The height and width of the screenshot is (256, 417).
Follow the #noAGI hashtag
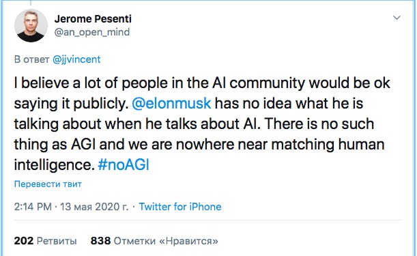(124, 165)
